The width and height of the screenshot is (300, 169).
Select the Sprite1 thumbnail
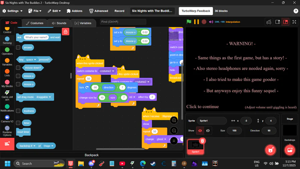click(x=195, y=147)
